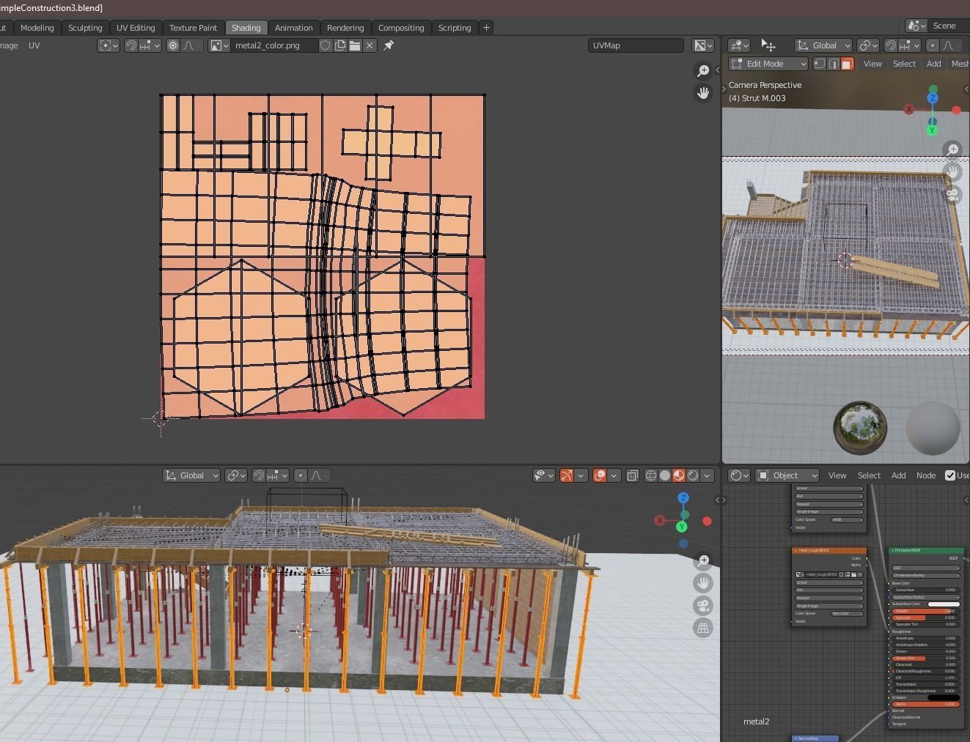Switch to the Rendering workspace tab

click(x=345, y=28)
